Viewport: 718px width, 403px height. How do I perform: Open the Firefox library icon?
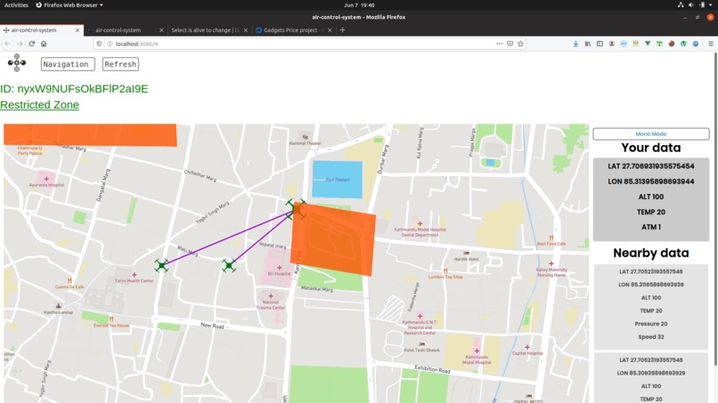point(588,44)
